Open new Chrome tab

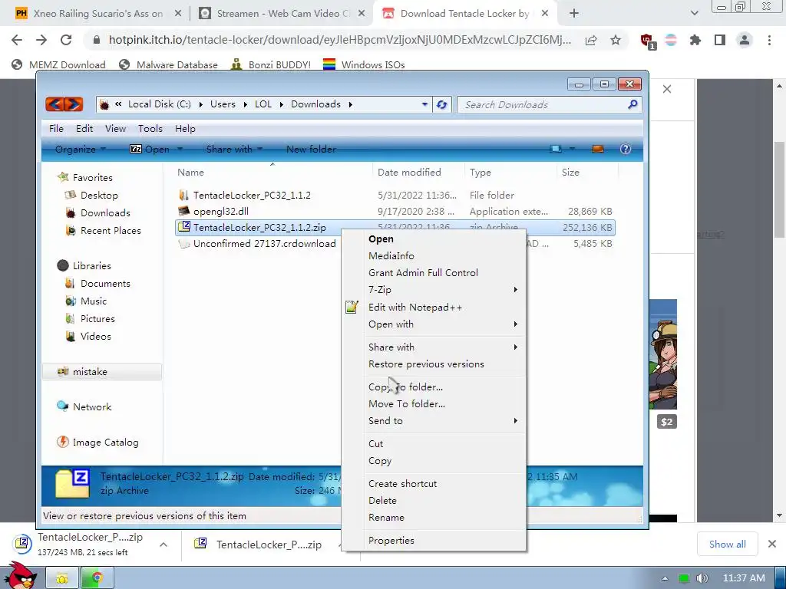pyautogui.click(x=574, y=14)
